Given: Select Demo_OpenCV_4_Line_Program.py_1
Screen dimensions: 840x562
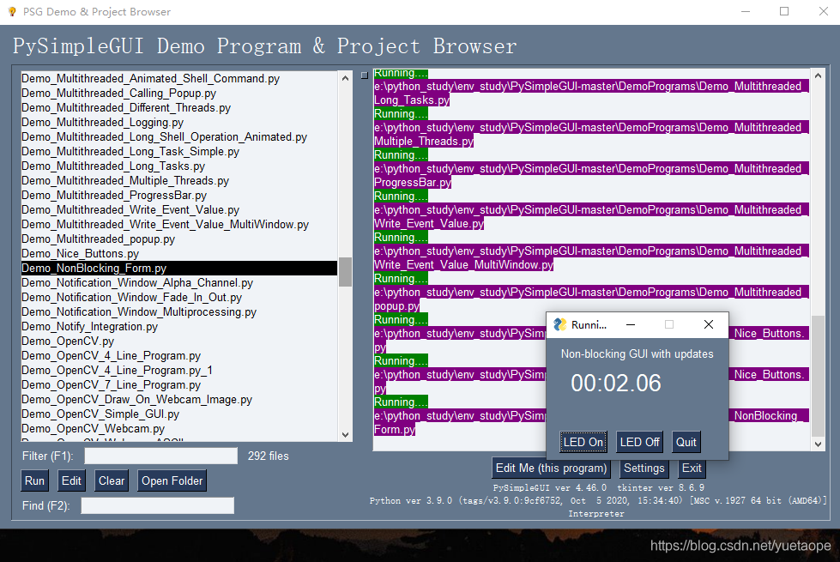Looking at the screenshot, I should 179,370.
